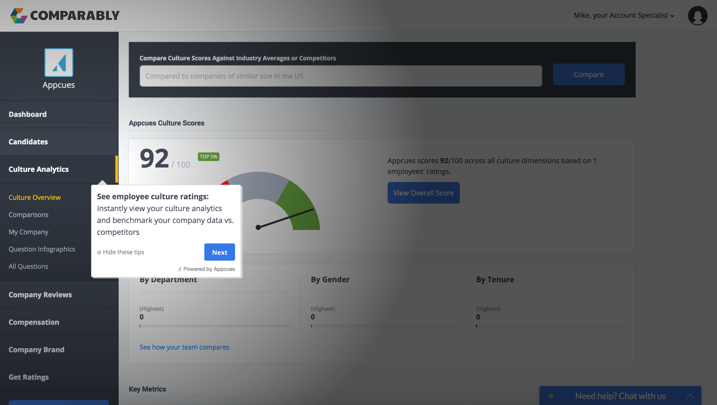Screen dimensions: 717x405
Task: Click Next in the tooltip
Action: (219, 252)
